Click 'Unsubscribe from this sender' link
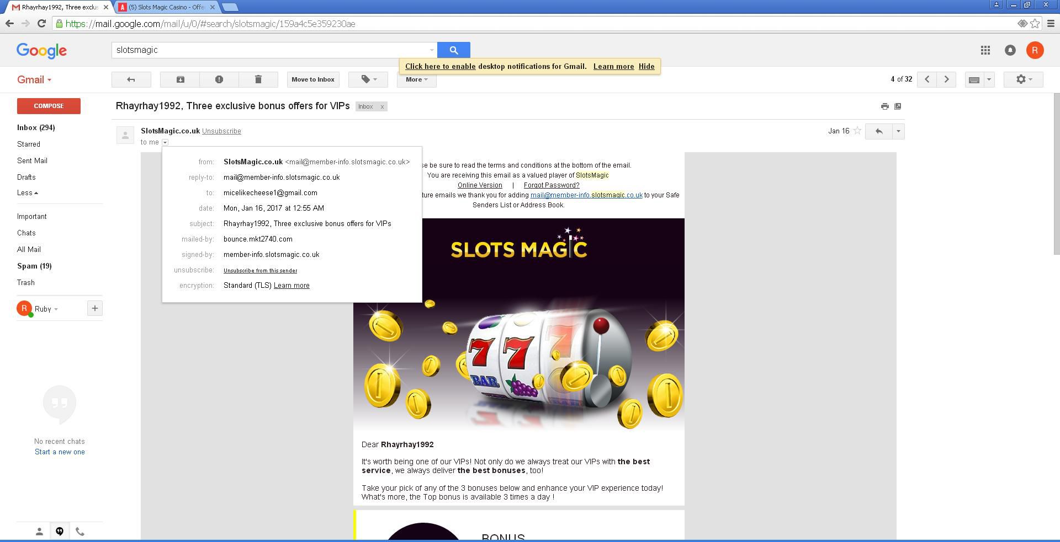This screenshot has width=1060, height=542. (260, 271)
